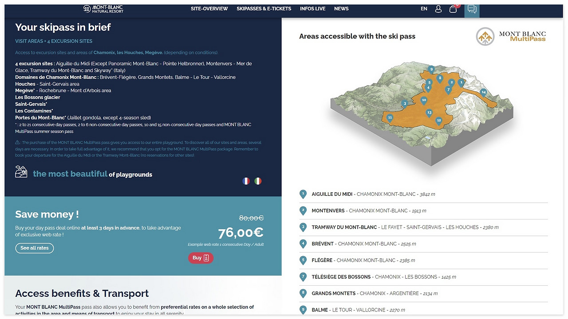Click map pin number 9
568x319 pixels.
[x=431, y=70]
